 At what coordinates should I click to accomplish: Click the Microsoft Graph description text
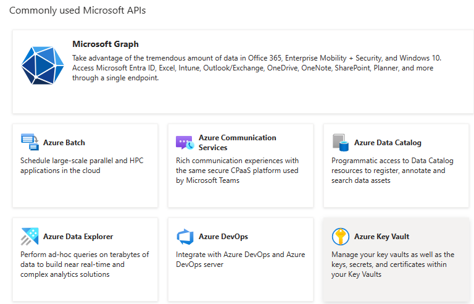click(257, 68)
